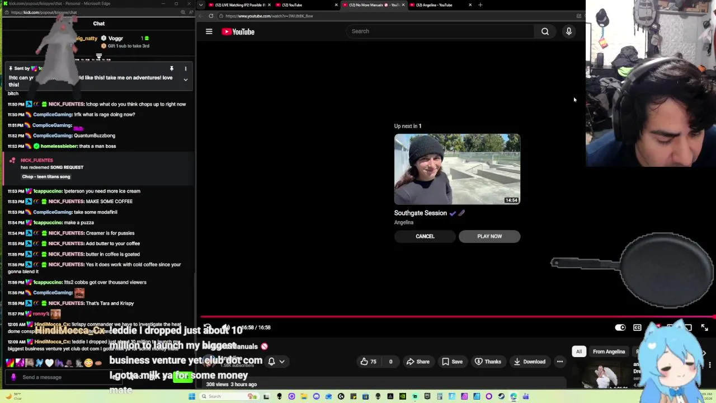Open the Microsoft Edge taskbar icon
716x403 pixels.
point(514,396)
